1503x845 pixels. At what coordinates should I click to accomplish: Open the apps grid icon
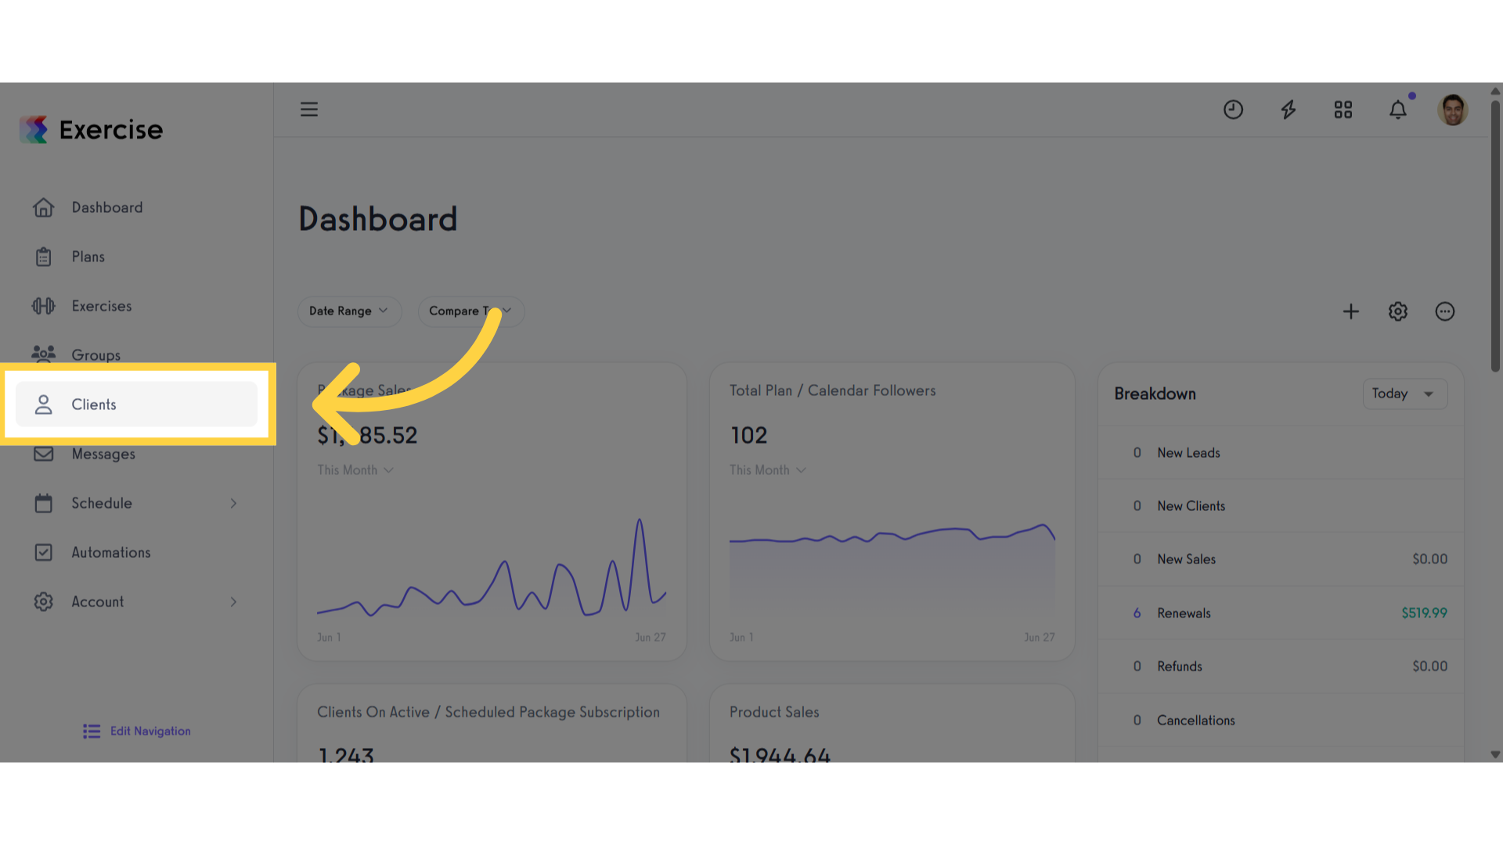click(1343, 110)
